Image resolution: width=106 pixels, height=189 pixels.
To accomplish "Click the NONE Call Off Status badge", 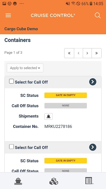I will coord(66,106).
